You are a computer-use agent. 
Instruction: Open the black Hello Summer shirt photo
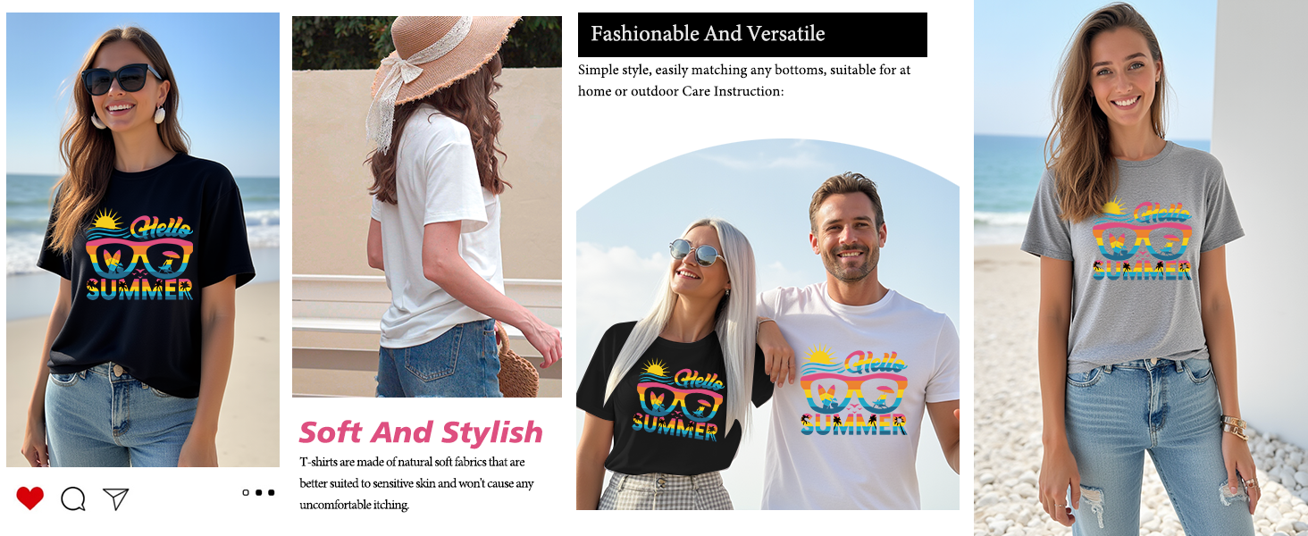[143, 239]
